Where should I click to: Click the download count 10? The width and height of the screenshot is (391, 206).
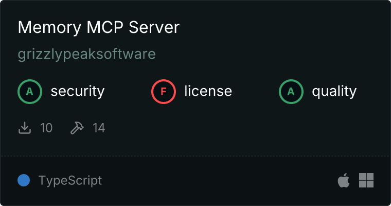(46, 128)
